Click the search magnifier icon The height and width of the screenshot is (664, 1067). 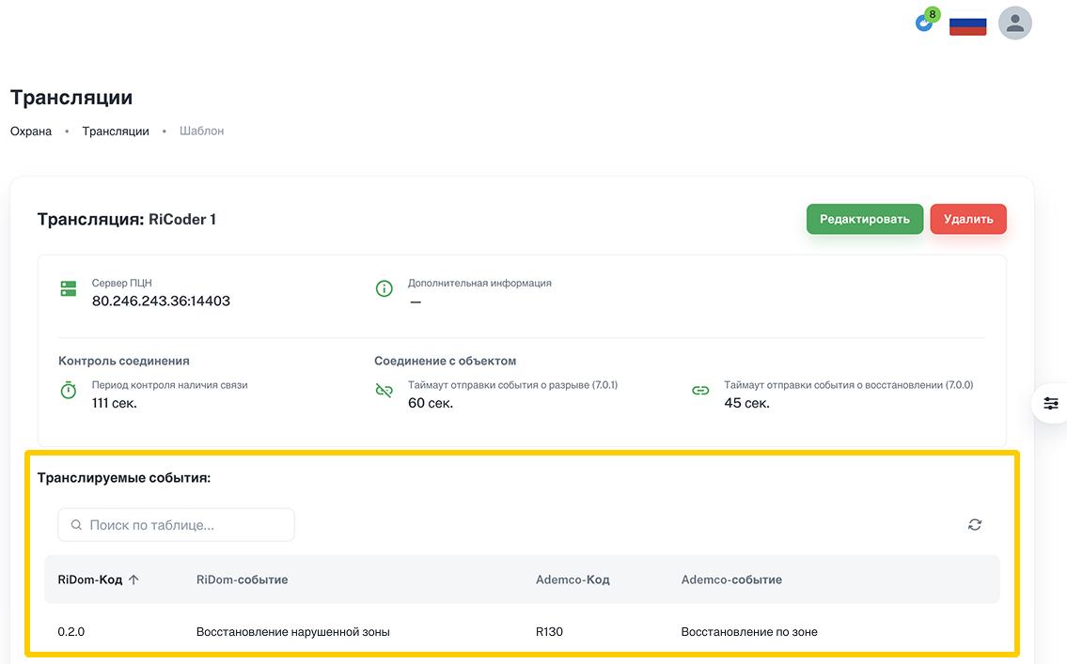click(76, 525)
